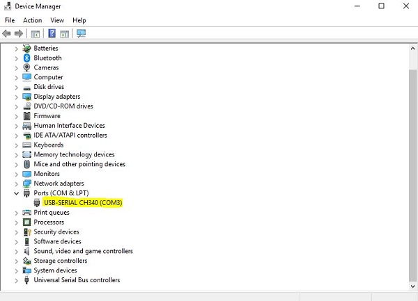Open the View menu
Image resolution: width=418 pixels, height=301 pixels.
(57, 20)
